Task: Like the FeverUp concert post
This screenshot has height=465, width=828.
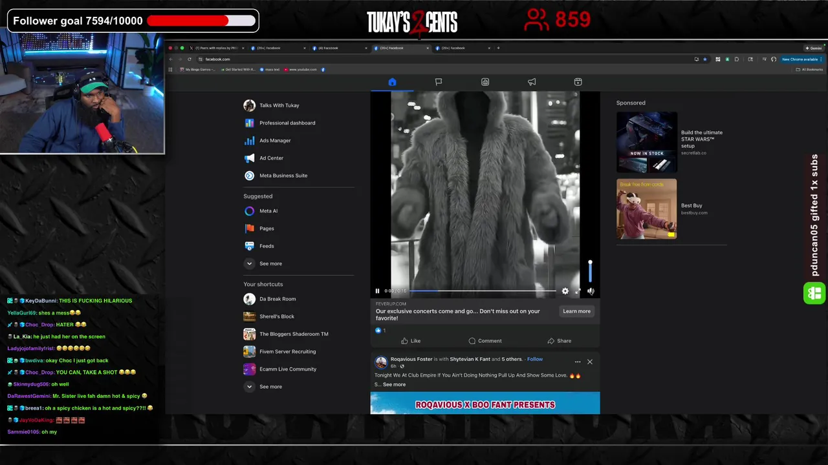Action: pyautogui.click(x=411, y=341)
